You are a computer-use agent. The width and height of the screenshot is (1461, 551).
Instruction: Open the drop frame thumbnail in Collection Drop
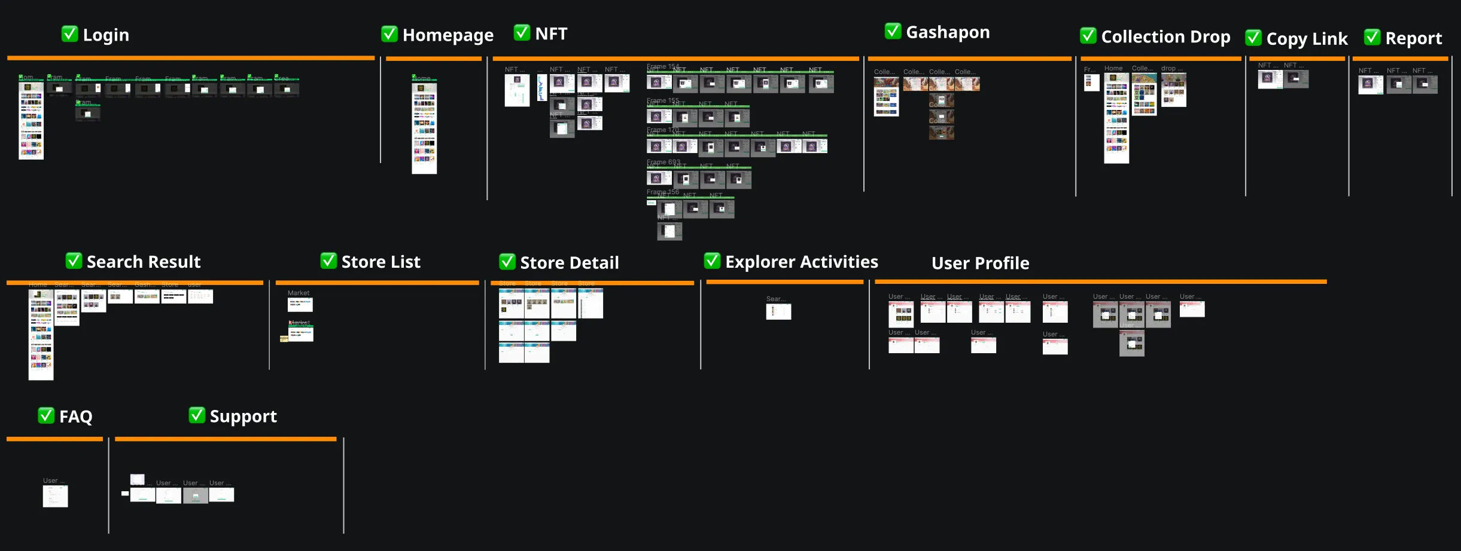click(1174, 90)
